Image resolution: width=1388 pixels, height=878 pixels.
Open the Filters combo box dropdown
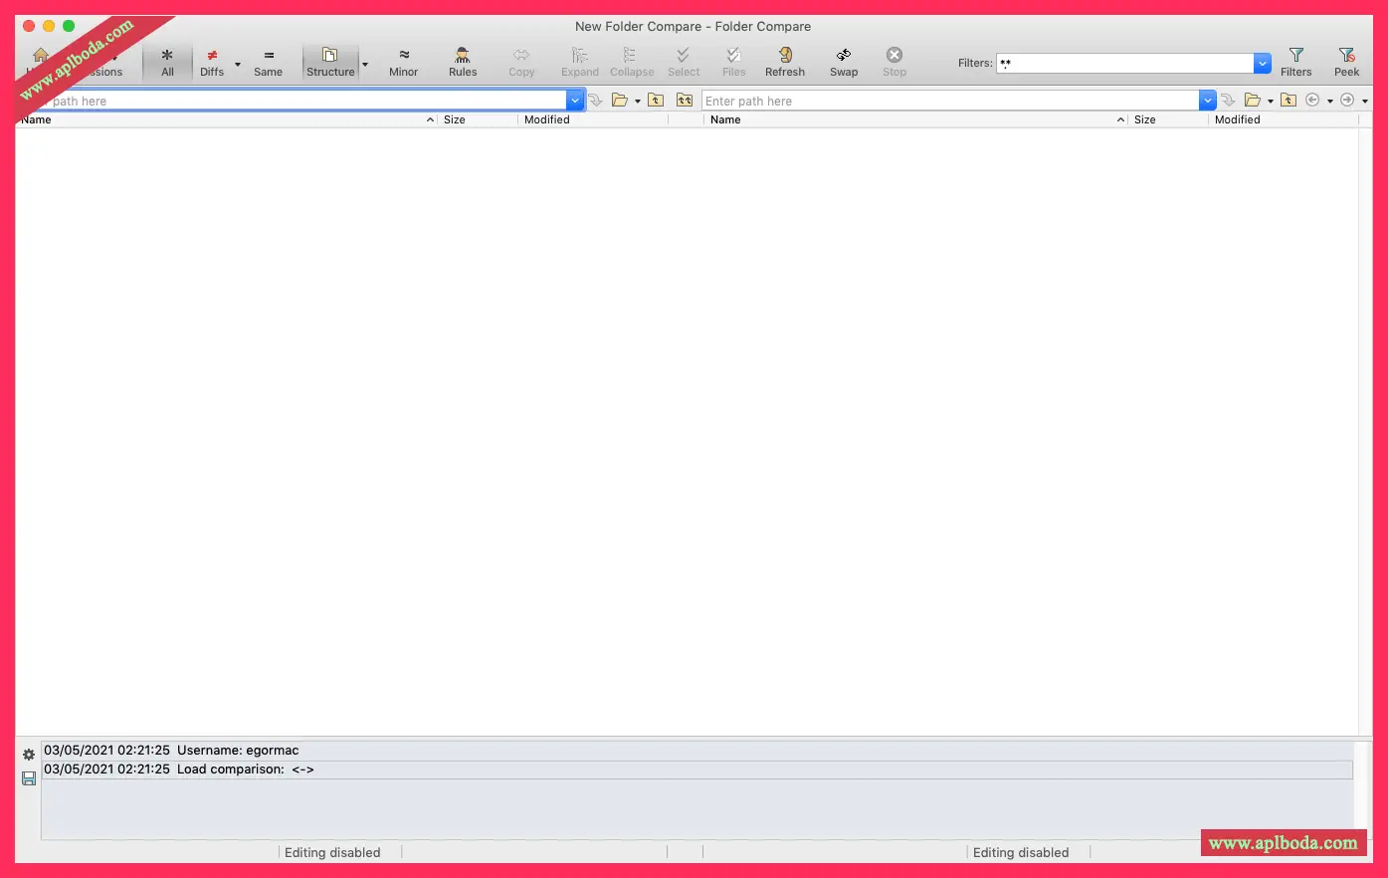point(1262,64)
